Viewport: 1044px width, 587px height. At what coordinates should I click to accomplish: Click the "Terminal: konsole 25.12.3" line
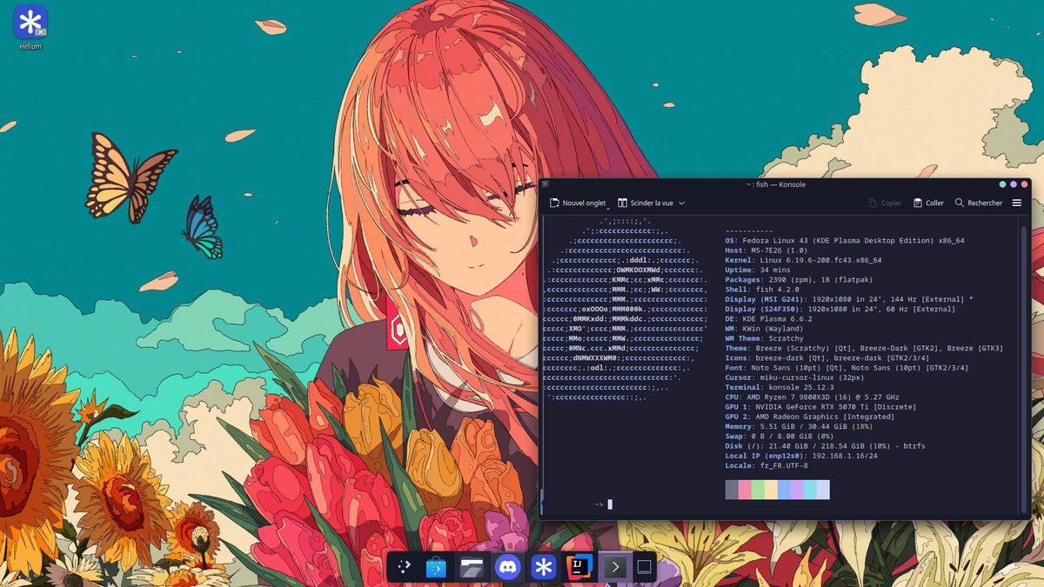tap(780, 387)
